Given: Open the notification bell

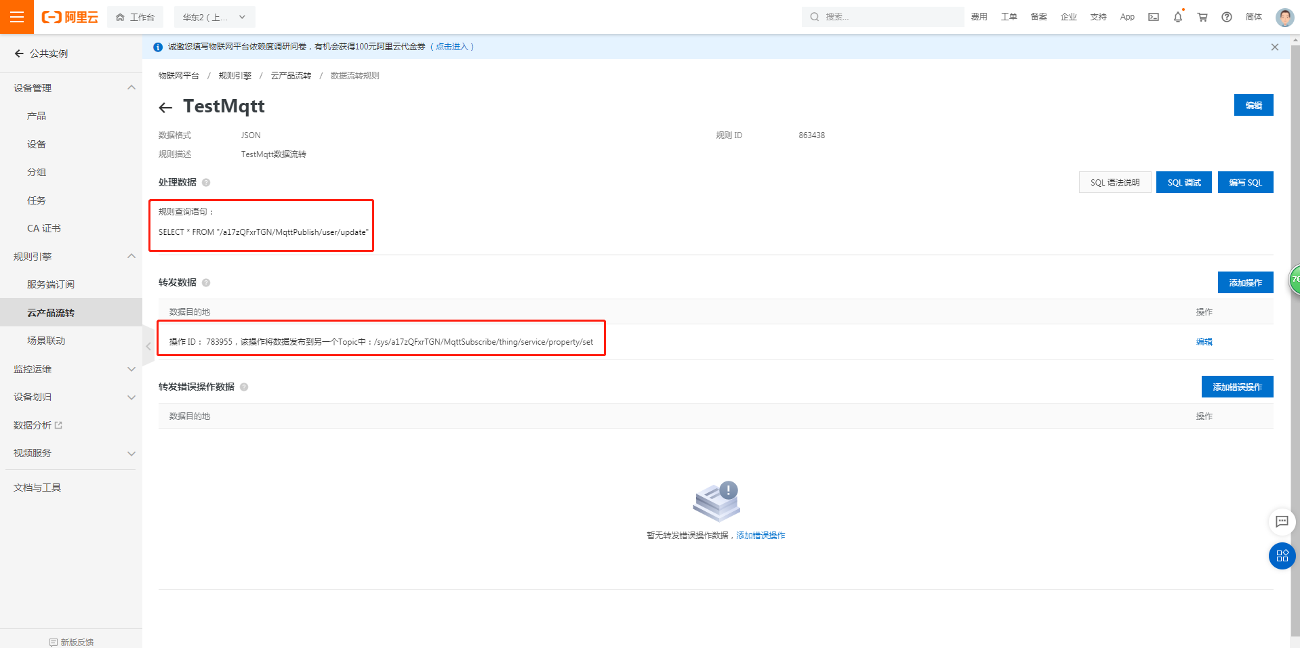Looking at the screenshot, I should pyautogui.click(x=1178, y=17).
